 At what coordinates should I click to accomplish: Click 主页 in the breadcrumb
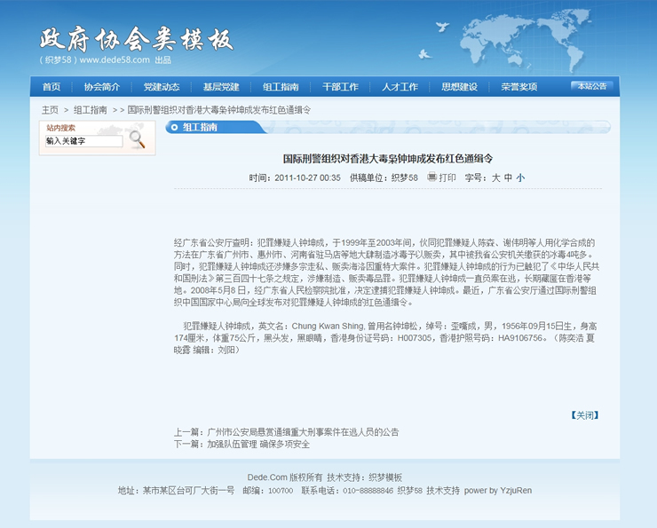point(50,110)
